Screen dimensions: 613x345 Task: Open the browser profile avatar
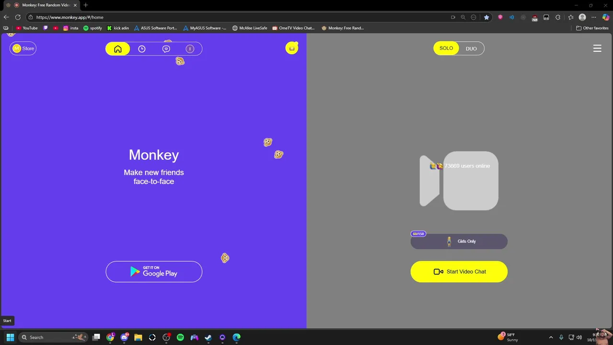click(582, 17)
